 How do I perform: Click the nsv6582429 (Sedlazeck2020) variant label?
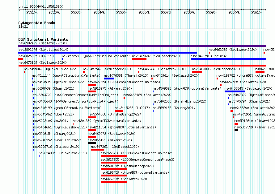43,43
